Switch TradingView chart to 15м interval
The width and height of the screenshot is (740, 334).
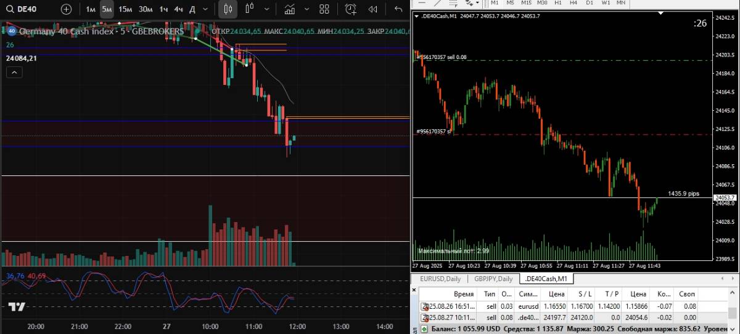(x=125, y=9)
